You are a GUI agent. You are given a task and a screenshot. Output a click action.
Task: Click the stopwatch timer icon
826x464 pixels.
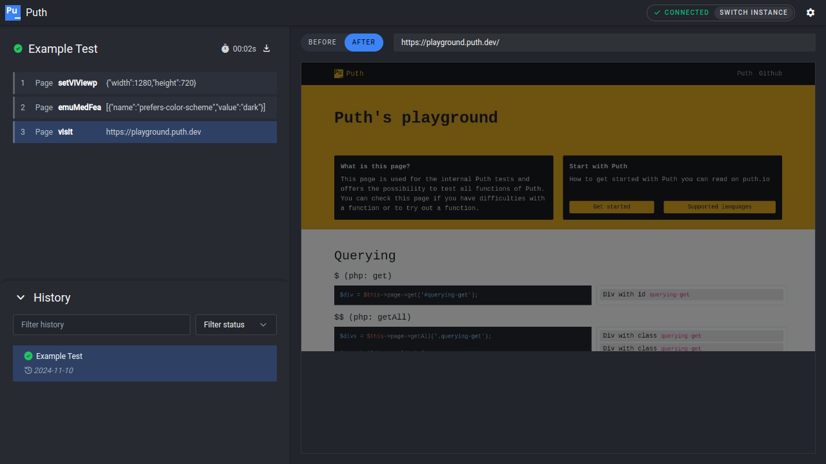click(x=225, y=48)
